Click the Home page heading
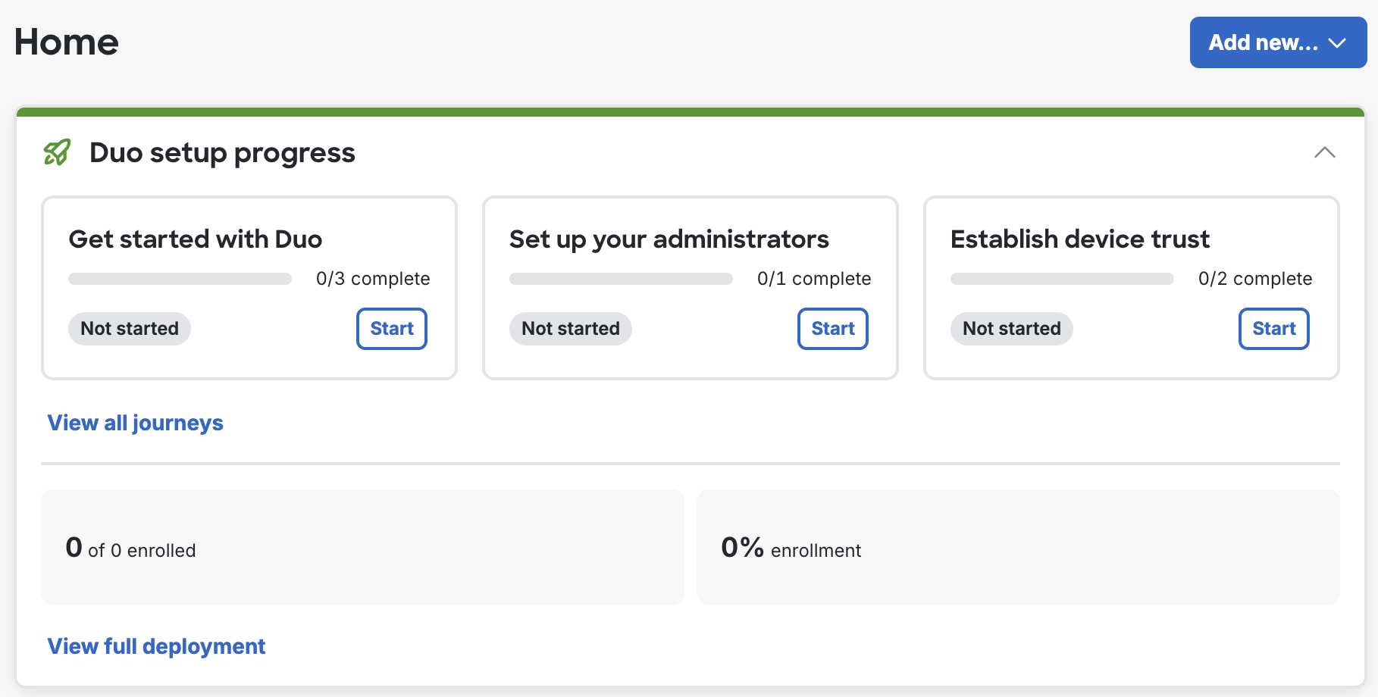Viewport: 1378px width, 697px height. pyautogui.click(x=67, y=42)
